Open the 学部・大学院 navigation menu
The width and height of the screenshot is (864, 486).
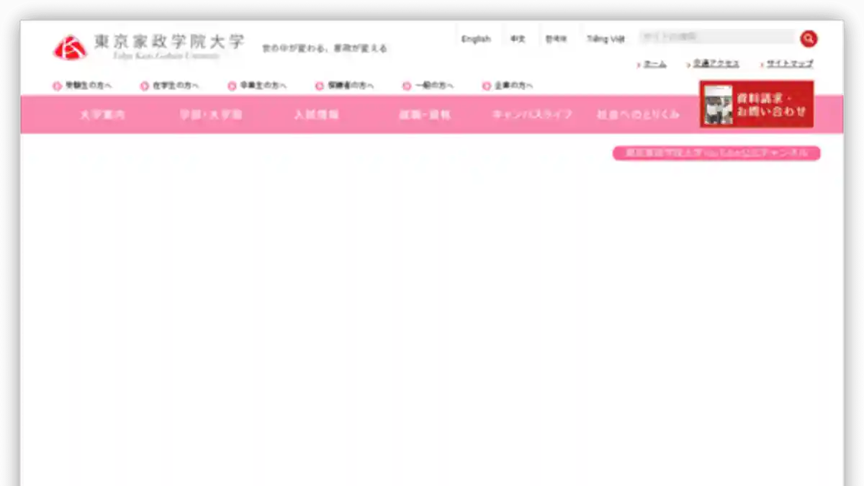pyautogui.click(x=210, y=114)
